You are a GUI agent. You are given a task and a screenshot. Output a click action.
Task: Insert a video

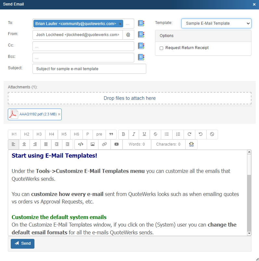(x=117, y=144)
